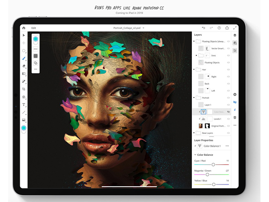
Task: Adjust the Magenta / Green slider
Action: (x=207, y=175)
